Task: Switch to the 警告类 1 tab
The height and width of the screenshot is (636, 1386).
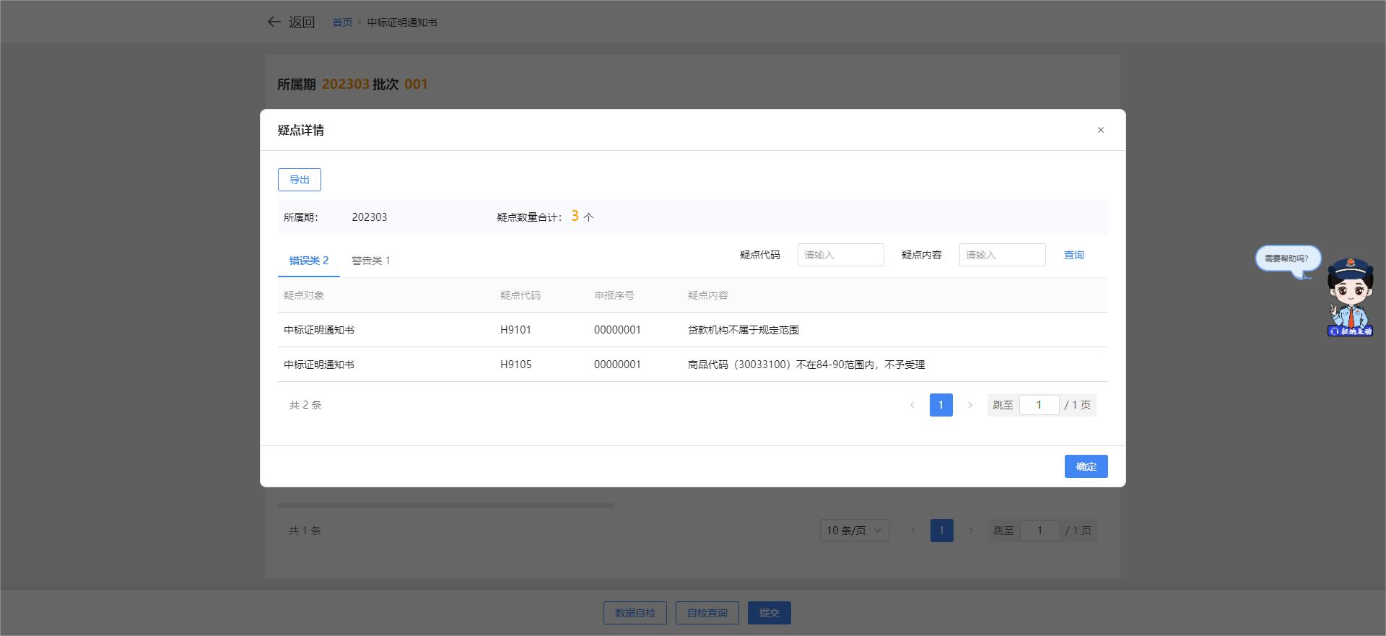Action: pyautogui.click(x=370, y=261)
